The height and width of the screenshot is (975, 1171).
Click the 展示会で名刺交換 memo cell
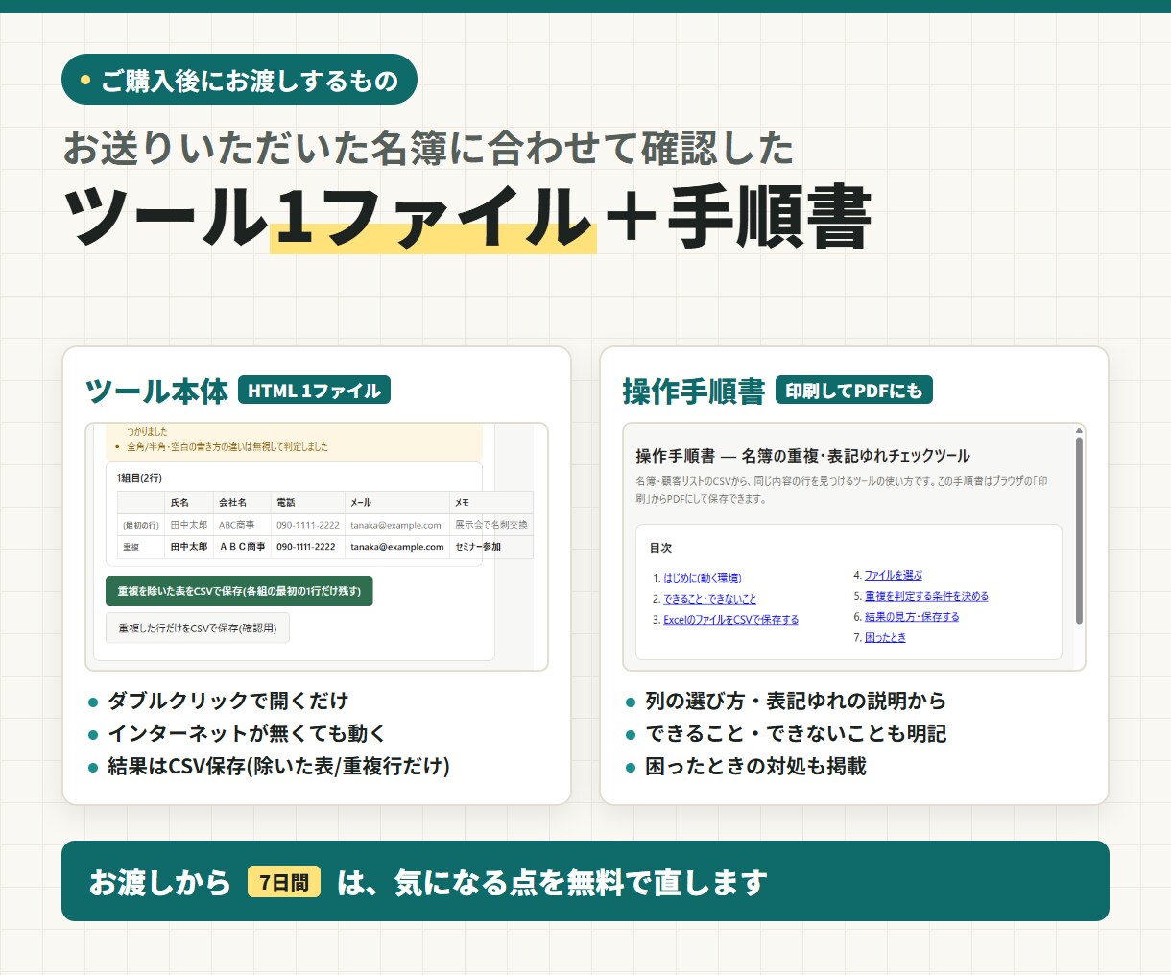click(490, 525)
